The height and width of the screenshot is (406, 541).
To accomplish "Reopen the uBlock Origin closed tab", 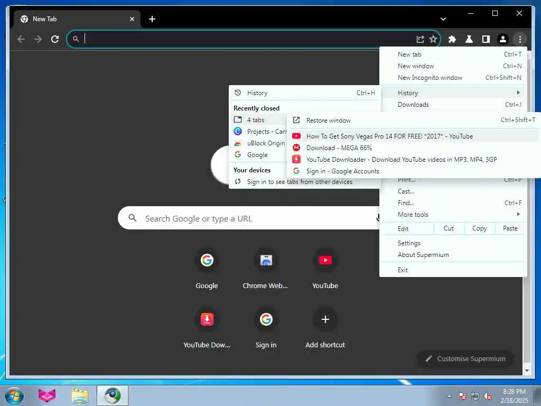I will (x=258, y=143).
